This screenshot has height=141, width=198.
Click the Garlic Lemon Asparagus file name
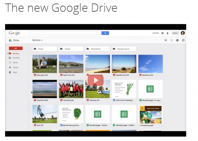(x=124, y=100)
